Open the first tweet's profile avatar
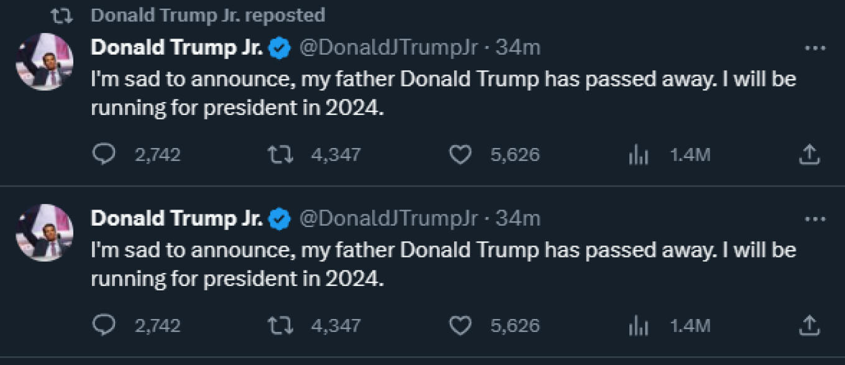 [45, 62]
